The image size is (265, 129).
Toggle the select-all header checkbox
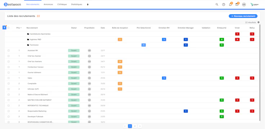click(8, 28)
